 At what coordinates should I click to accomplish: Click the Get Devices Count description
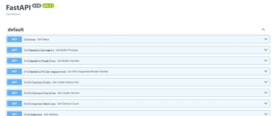click(68, 104)
